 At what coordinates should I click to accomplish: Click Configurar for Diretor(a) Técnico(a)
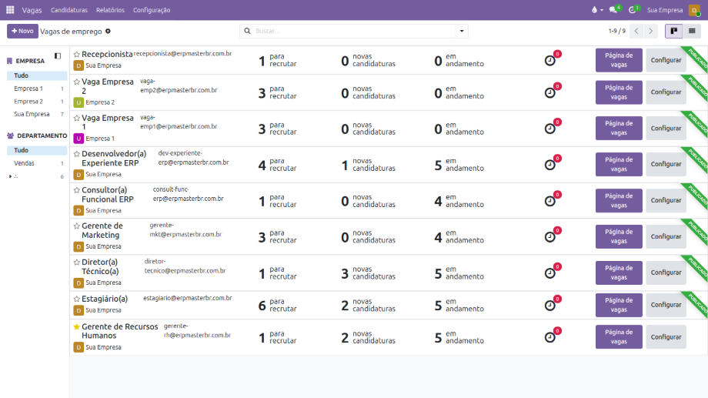coord(666,273)
